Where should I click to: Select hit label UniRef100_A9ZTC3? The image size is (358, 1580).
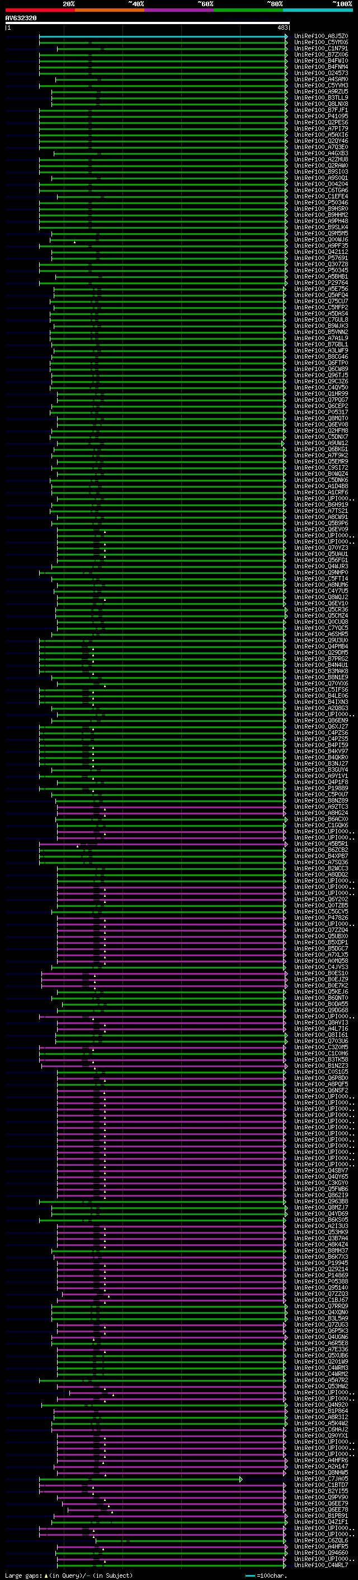[x=321, y=807]
